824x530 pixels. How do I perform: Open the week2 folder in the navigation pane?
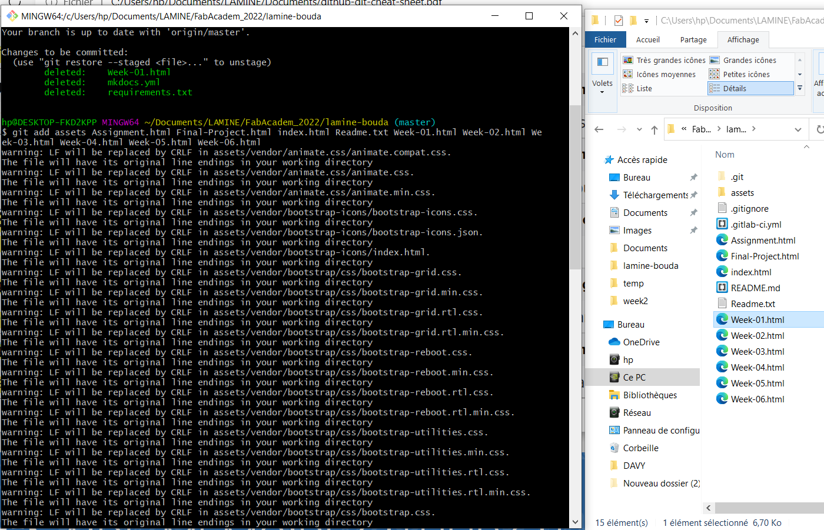click(x=635, y=301)
